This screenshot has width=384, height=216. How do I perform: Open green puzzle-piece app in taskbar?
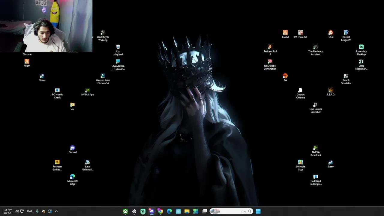click(x=196, y=211)
